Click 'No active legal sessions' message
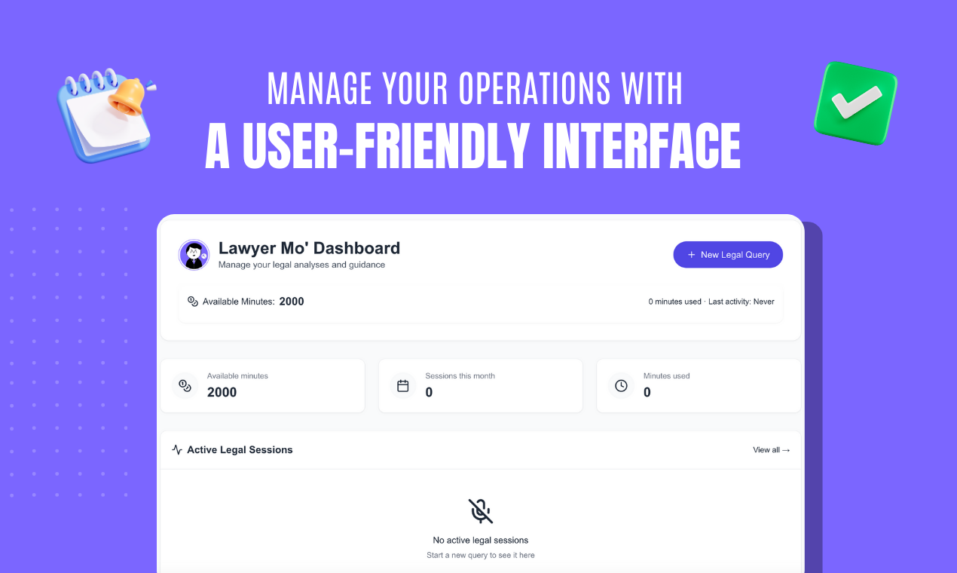 pyautogui.click(x=481, y=541)
